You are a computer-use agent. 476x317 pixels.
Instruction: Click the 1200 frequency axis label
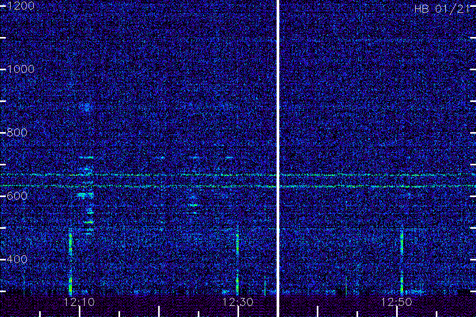point(20,6)
